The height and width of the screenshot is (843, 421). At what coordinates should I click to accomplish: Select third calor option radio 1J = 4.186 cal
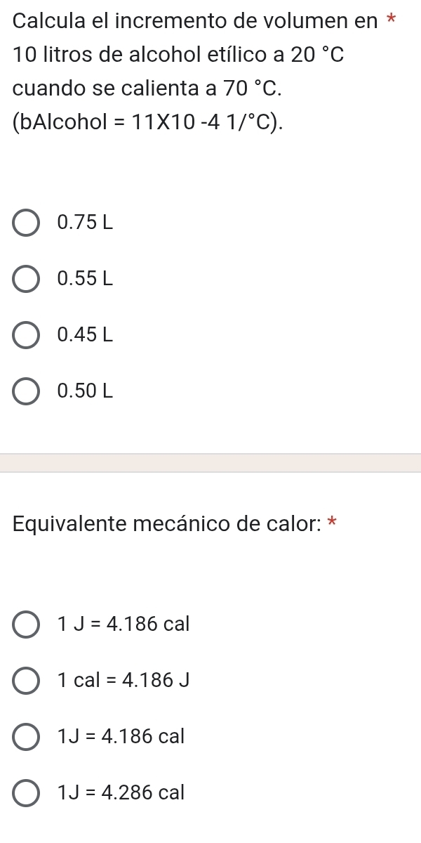pos(27,736)
